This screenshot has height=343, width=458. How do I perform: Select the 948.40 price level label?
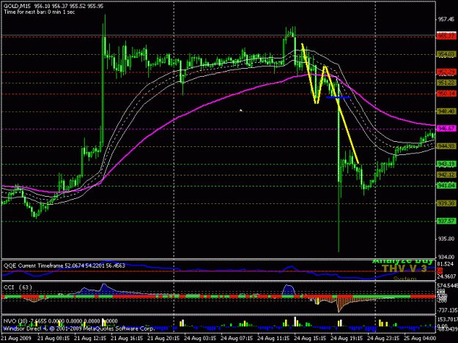(446, 111)
